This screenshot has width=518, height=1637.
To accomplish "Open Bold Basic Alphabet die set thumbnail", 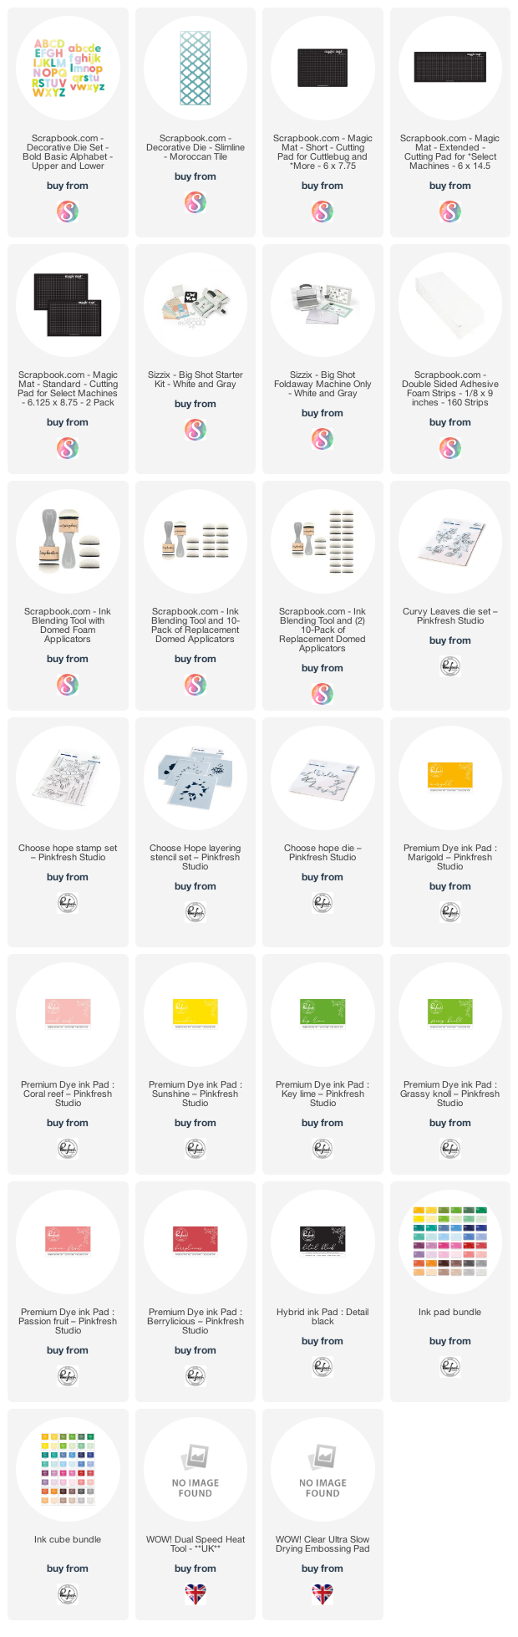I will click(68, 68).
